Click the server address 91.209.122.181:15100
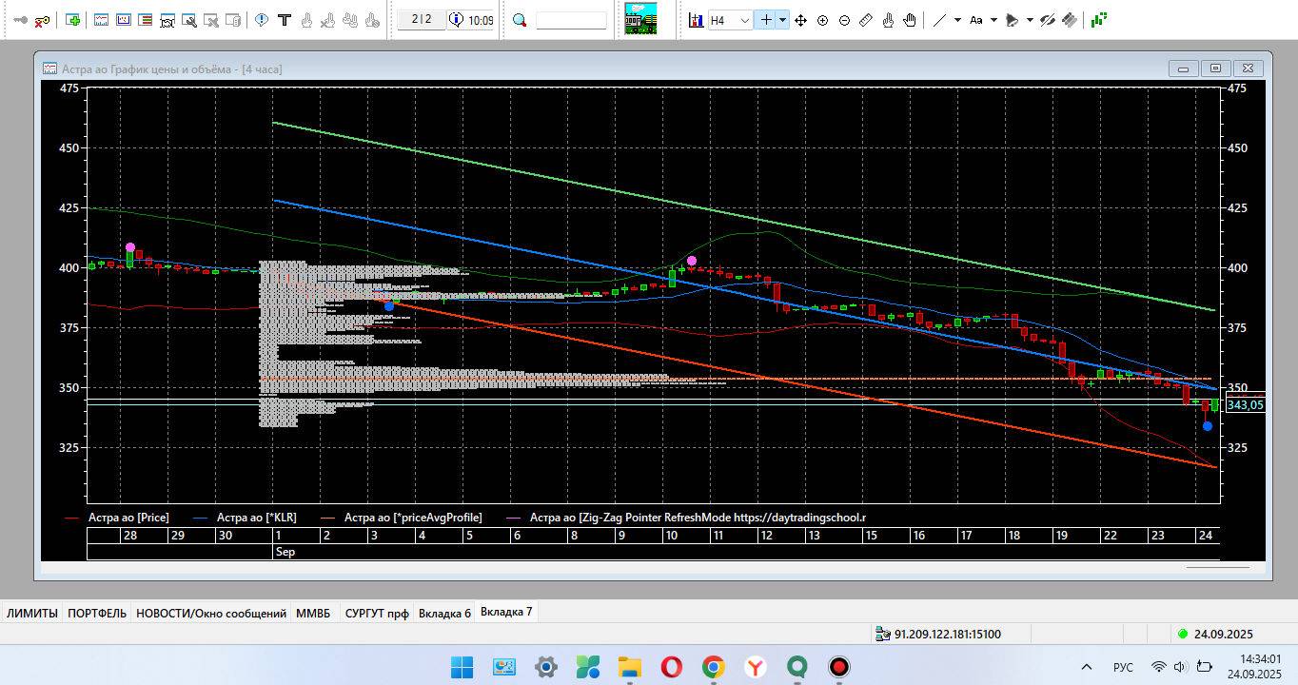The image size is (1298, 685). pyautogui.click(x=947, y=634)
